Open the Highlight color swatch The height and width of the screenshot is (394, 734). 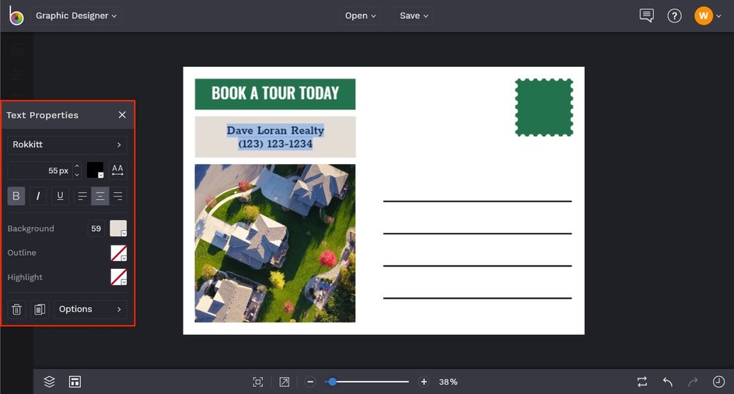(x=118, y=277)
